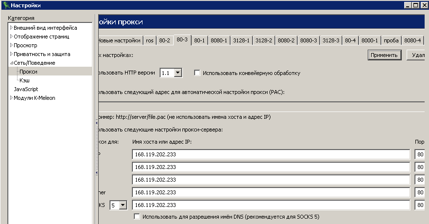Switch to the 8080-1 proxy tab
The height and width of the screenshot is (224, 429).
click(218, 40)
